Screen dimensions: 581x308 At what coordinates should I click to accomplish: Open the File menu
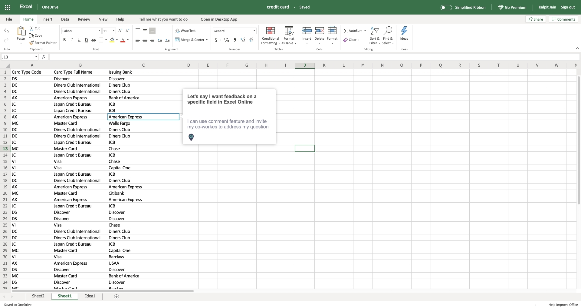click(9, 19)
